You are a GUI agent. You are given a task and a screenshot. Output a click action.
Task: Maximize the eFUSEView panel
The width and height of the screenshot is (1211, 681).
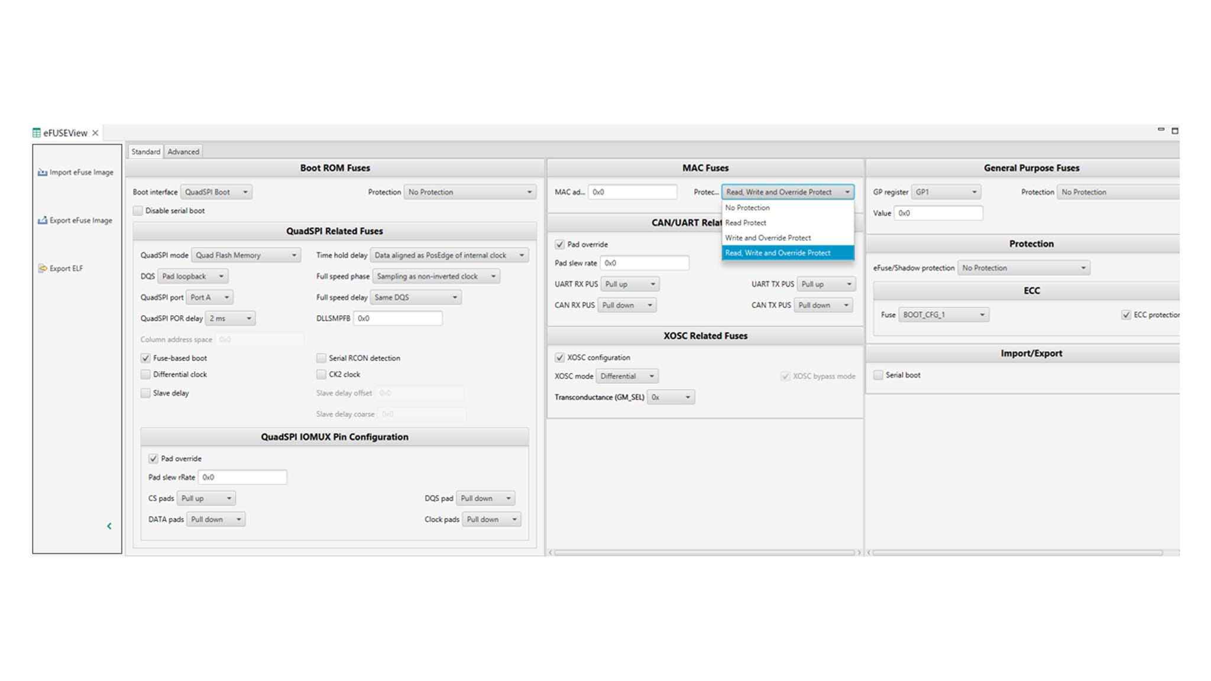[x=1175, y=131]
